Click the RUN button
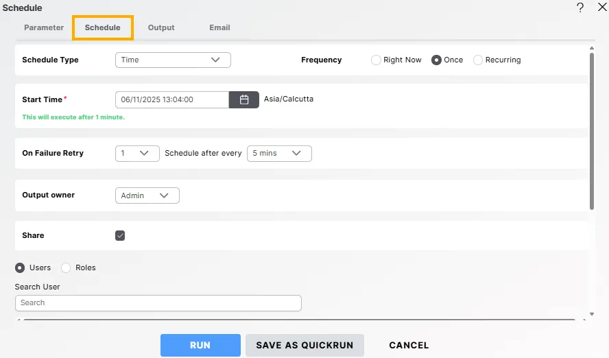Screen dimensions: 609x358 [200, 345]
